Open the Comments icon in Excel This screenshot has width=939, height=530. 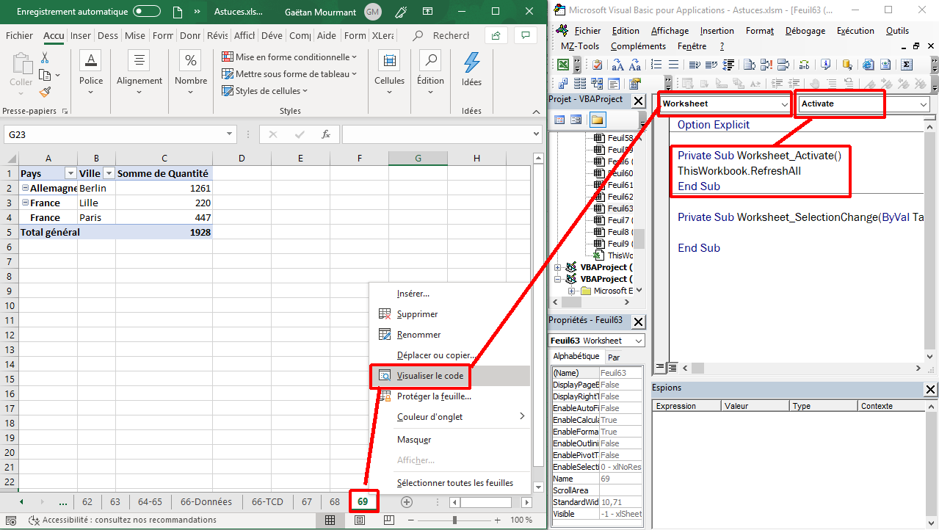pyautogui.click(x=525, y=35)
